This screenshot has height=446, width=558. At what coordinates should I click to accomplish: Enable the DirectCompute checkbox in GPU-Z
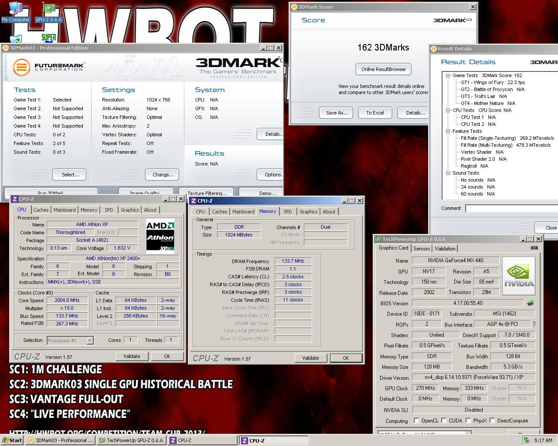[x=492, y=421]
